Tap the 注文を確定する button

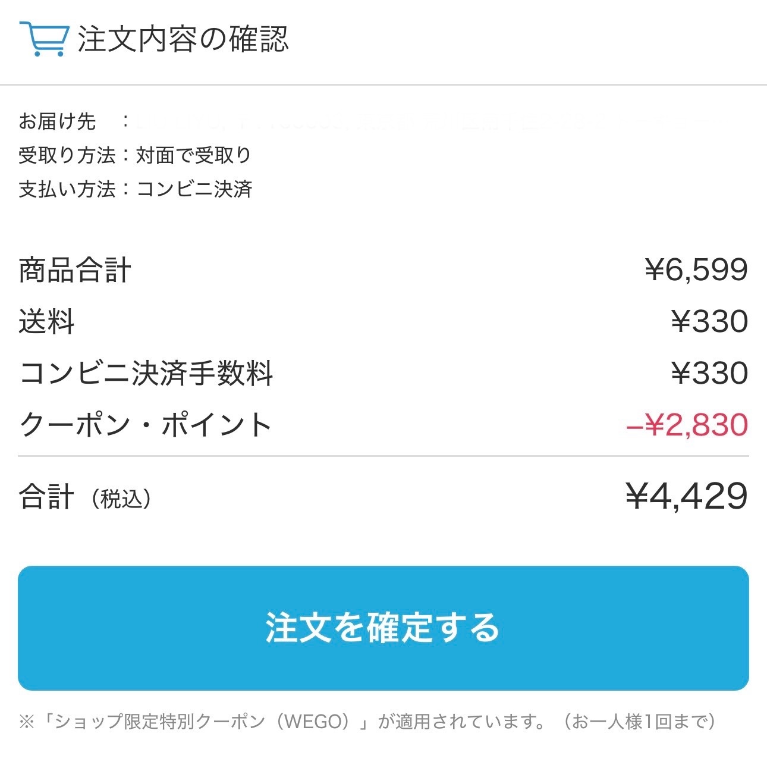(x=383, y=628)
